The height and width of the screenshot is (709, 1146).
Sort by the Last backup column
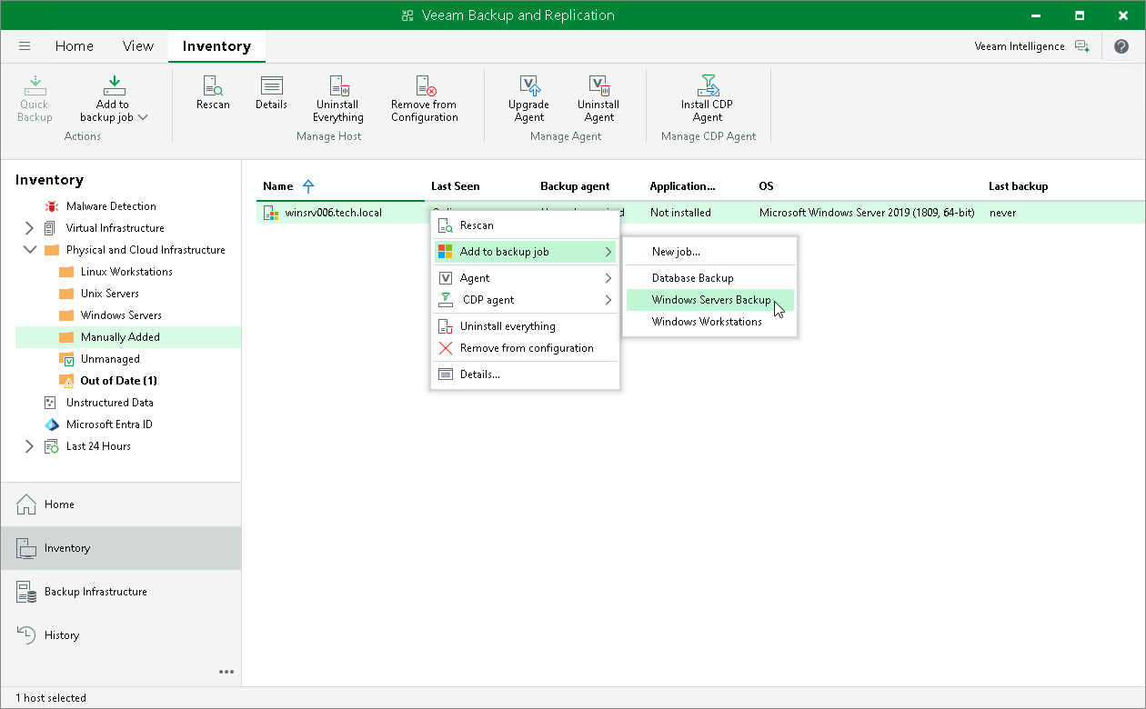click(x=1019, y=186)
